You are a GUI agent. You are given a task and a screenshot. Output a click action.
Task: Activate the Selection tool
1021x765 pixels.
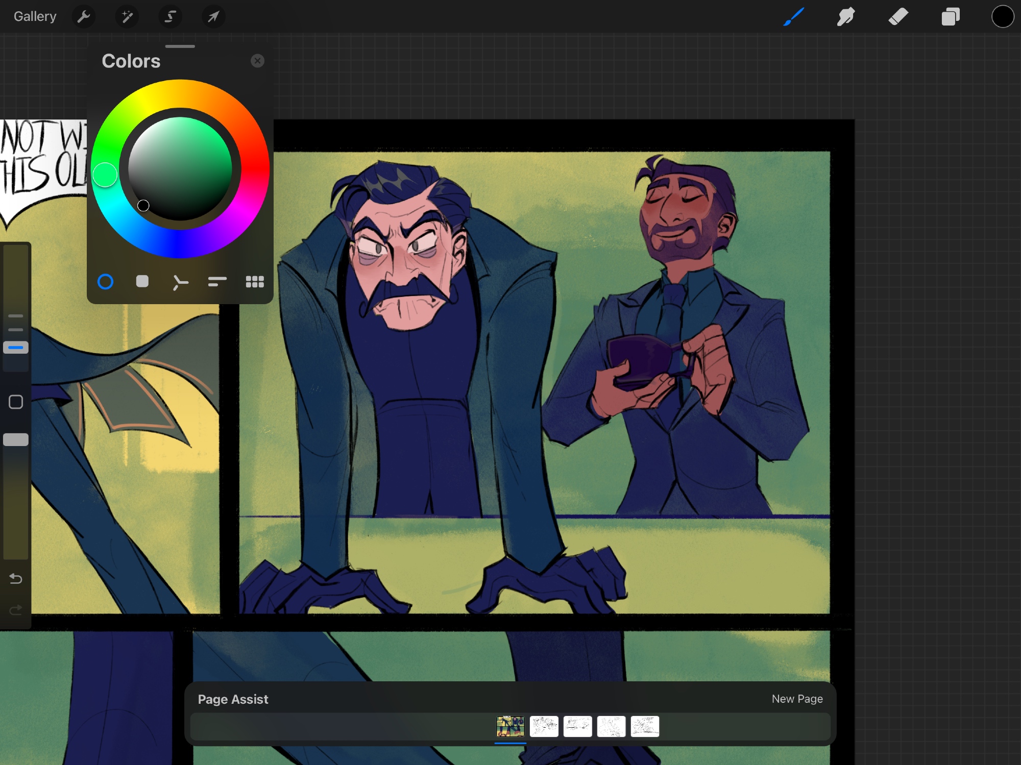point(170,17)
